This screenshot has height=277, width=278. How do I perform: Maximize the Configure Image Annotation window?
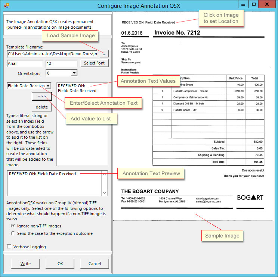click(254, 4)
